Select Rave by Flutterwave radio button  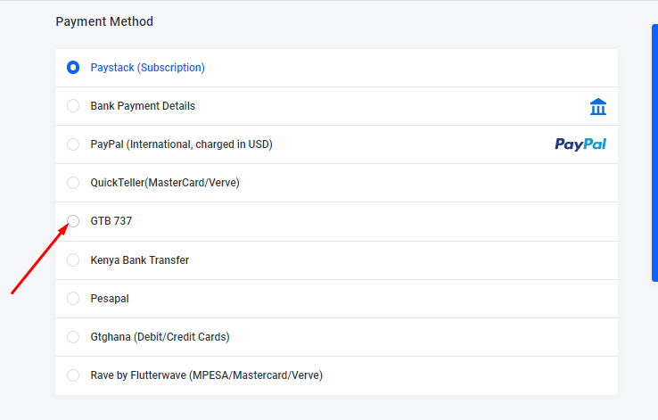pos(73,375)
